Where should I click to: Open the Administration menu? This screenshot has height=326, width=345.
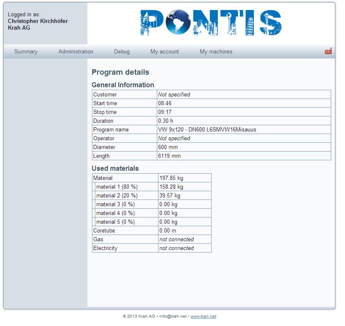pyautogui.click(x=76, y=52)
